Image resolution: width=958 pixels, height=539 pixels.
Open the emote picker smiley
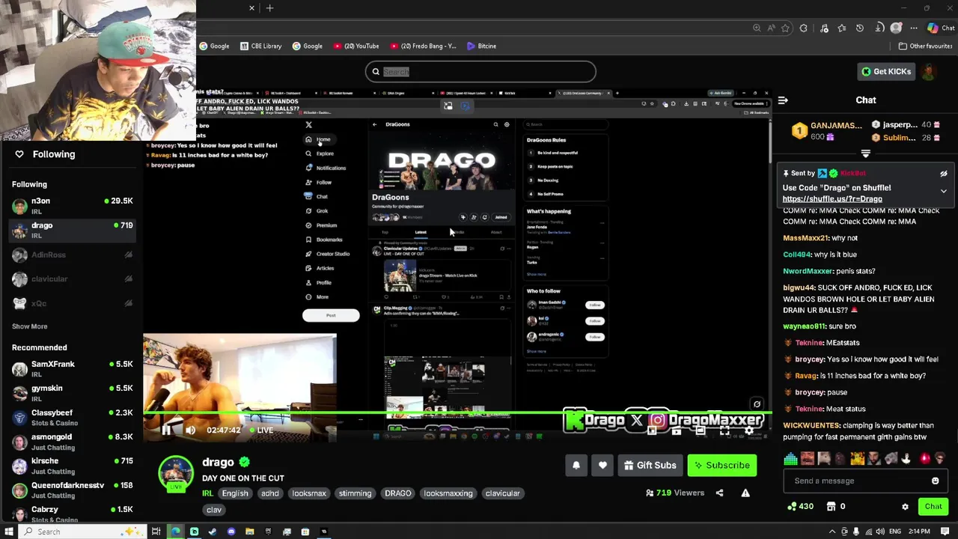pyautogui.click(x=935, y=481)
